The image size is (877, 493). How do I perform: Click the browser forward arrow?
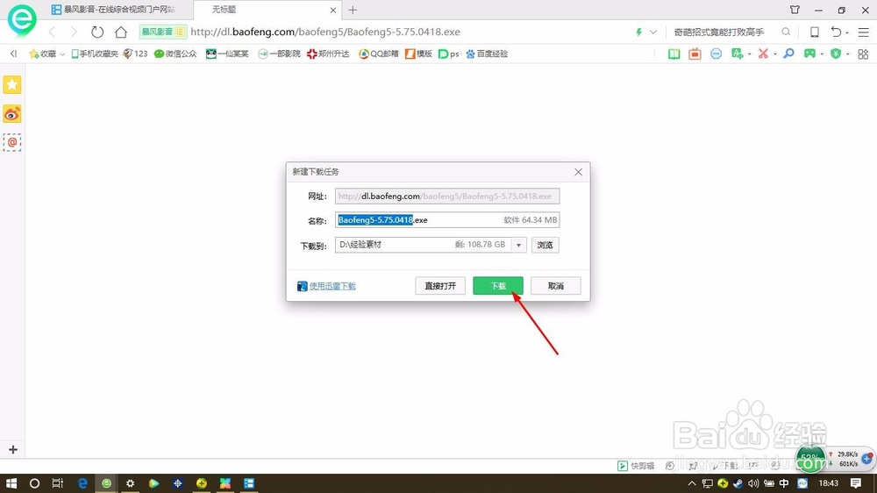[74, 32]
